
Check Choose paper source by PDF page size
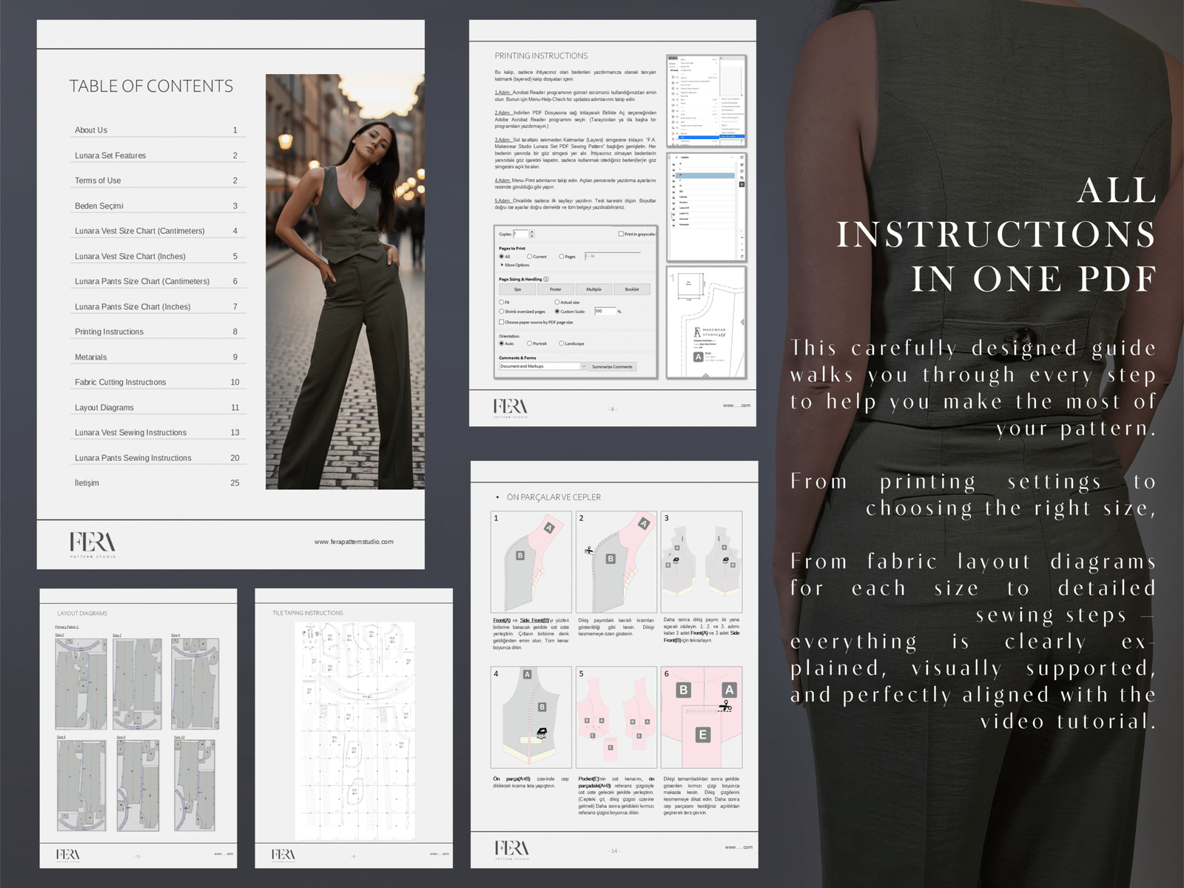(502, 322)
